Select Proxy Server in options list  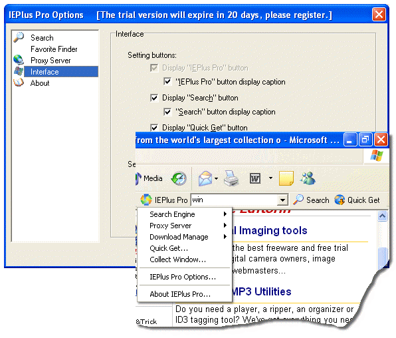(50, 61)
